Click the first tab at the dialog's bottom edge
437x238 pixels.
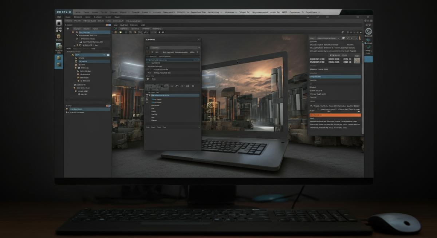tap(148, 127)
